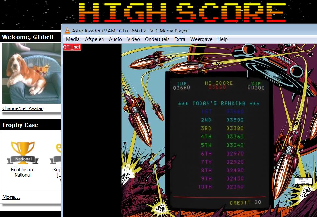Click the basset hound avatar picture
The width and height of the screenshot is (317, 217).
coord(31,73)
